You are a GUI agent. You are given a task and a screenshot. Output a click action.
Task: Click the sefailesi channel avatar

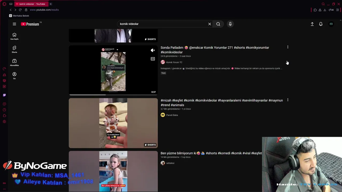point(163,163)
